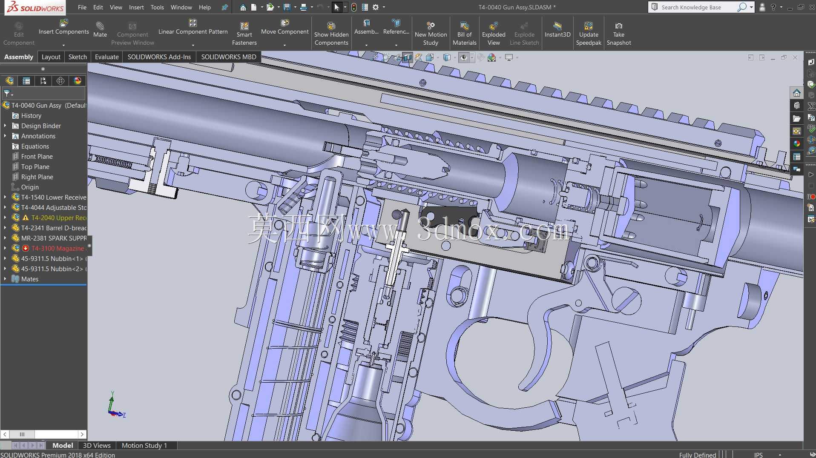The image size is (816, 458).
Task: Open the Insert menu
Action: point(136,7)
